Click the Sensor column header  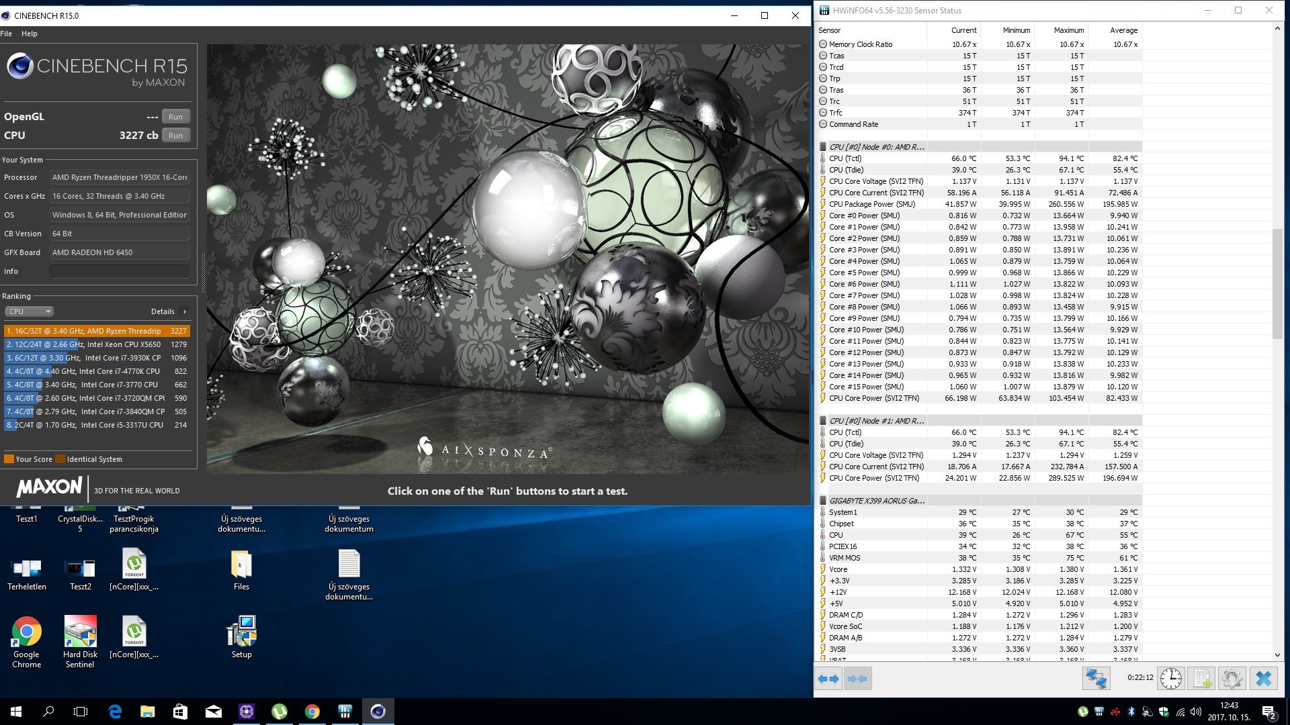[871, 30]
